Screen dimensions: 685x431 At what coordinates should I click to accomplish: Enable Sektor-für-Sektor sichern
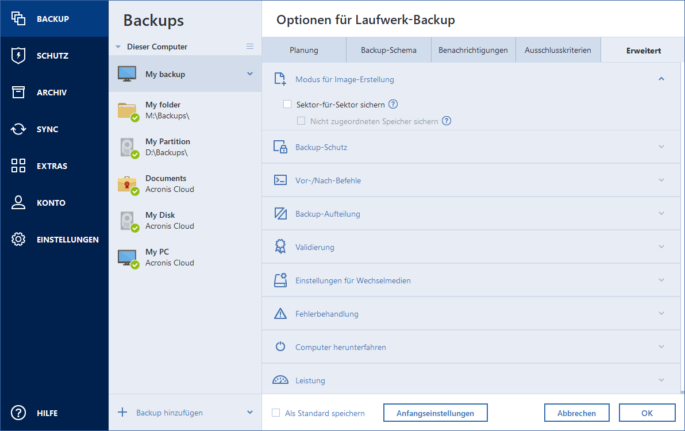287,104
